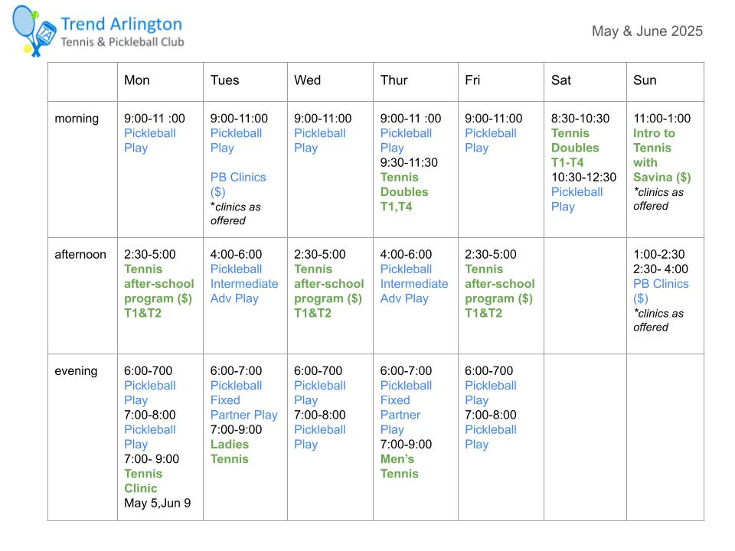This screenshot has height=551, width=735.
Task: Click the Mon column header
Action: (x=136, y=80)
